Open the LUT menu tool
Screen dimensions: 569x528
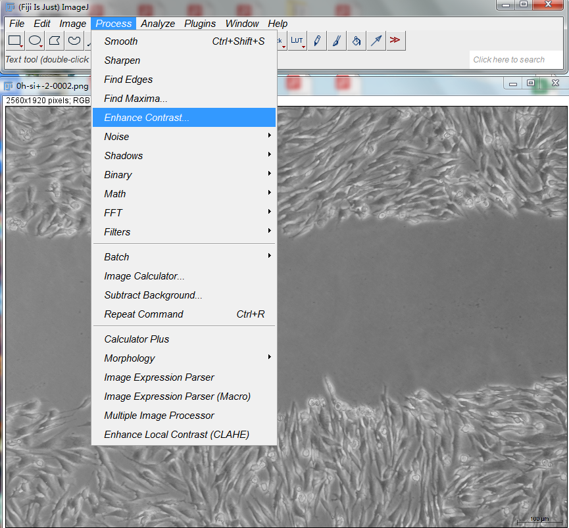(297, 41)
